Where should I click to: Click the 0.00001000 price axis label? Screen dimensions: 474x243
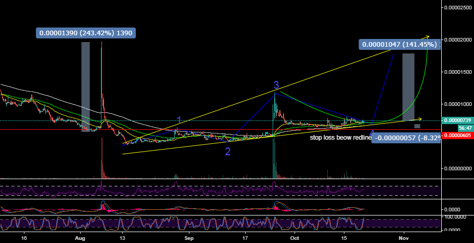[x=458, y=104]
